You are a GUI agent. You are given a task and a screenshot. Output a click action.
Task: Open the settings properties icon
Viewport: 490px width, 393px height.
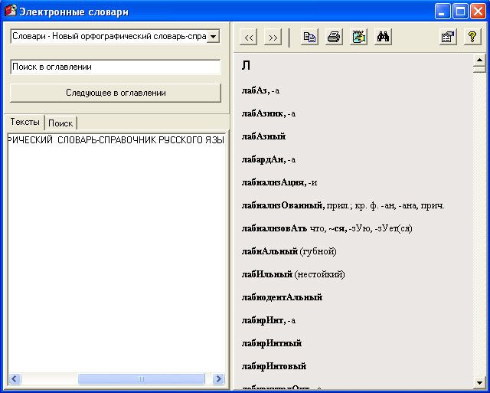tap(448, 38)
